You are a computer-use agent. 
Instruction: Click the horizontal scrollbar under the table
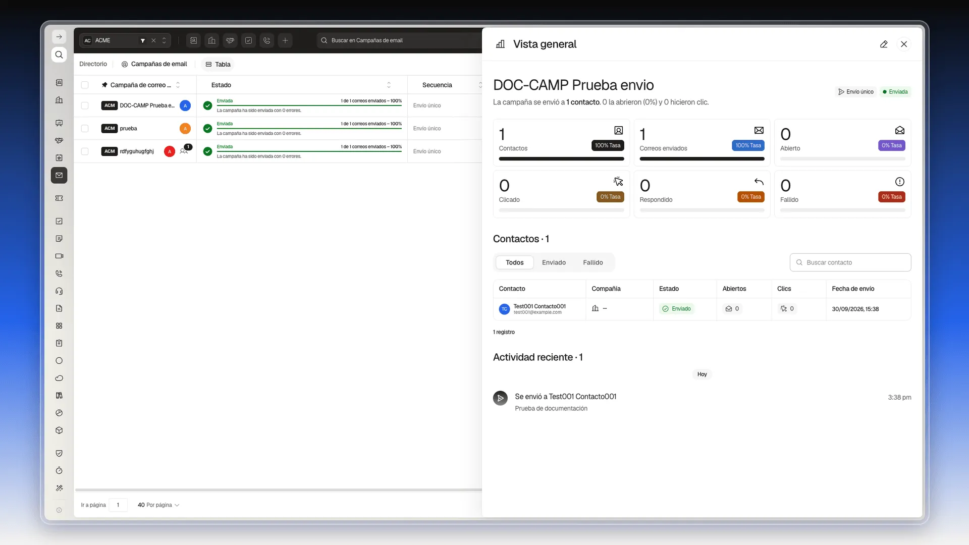click(278, 489)
